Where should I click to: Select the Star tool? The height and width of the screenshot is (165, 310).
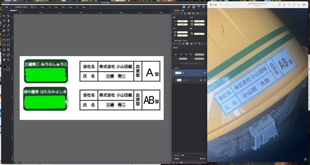coord(4,50)
